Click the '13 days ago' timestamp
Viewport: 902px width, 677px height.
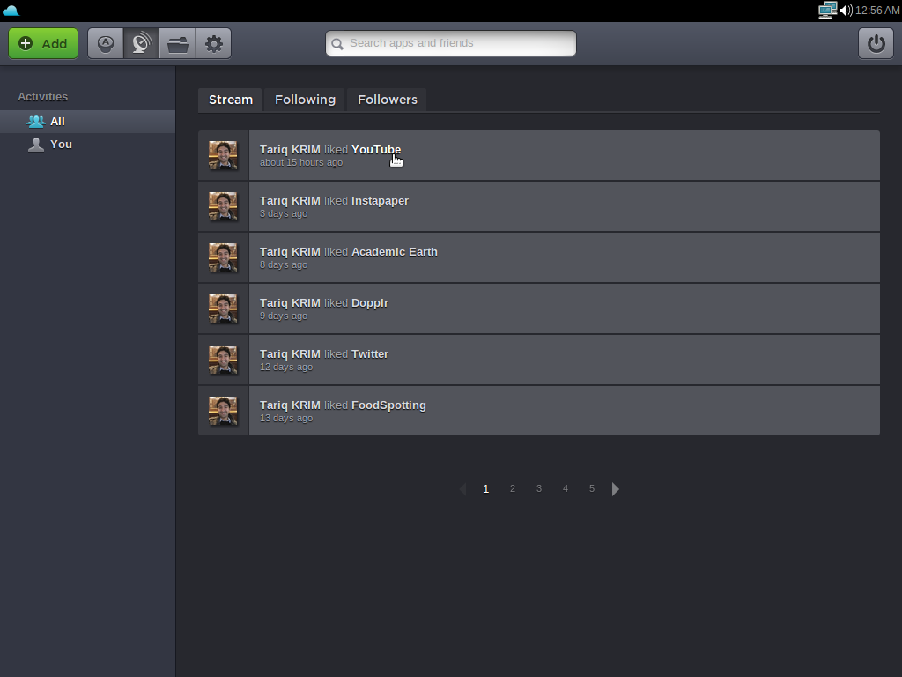tap(286, 419)
